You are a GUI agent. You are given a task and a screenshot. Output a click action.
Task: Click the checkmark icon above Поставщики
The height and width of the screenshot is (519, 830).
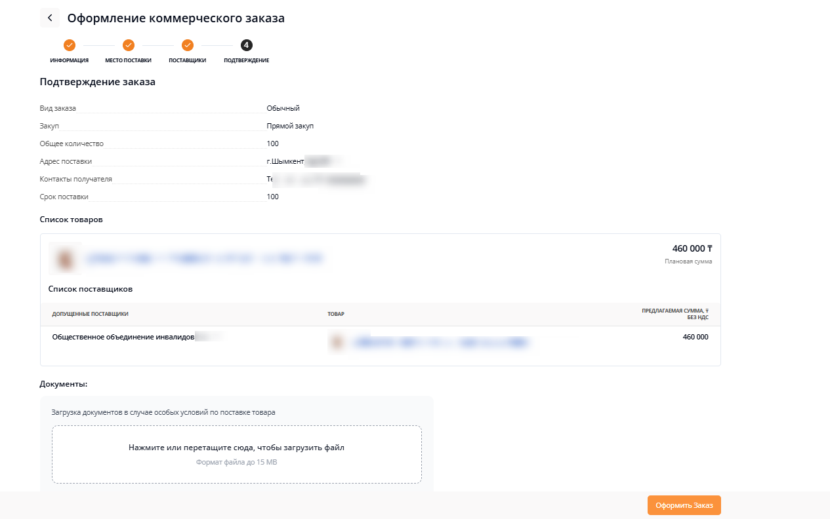[188, 45]
